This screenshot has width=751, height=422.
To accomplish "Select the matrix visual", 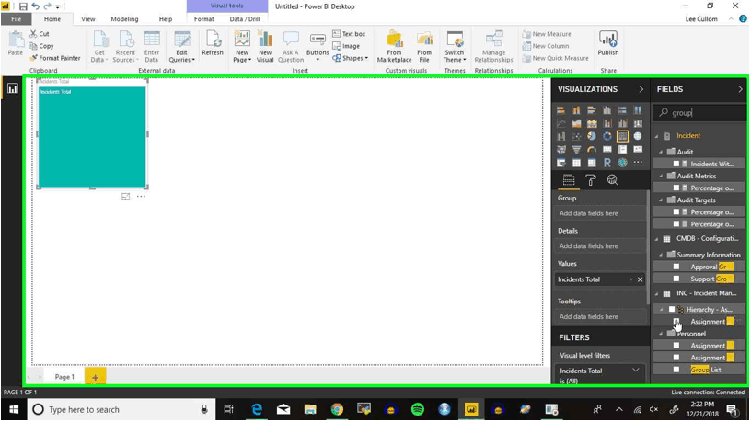I will point(592,163).
